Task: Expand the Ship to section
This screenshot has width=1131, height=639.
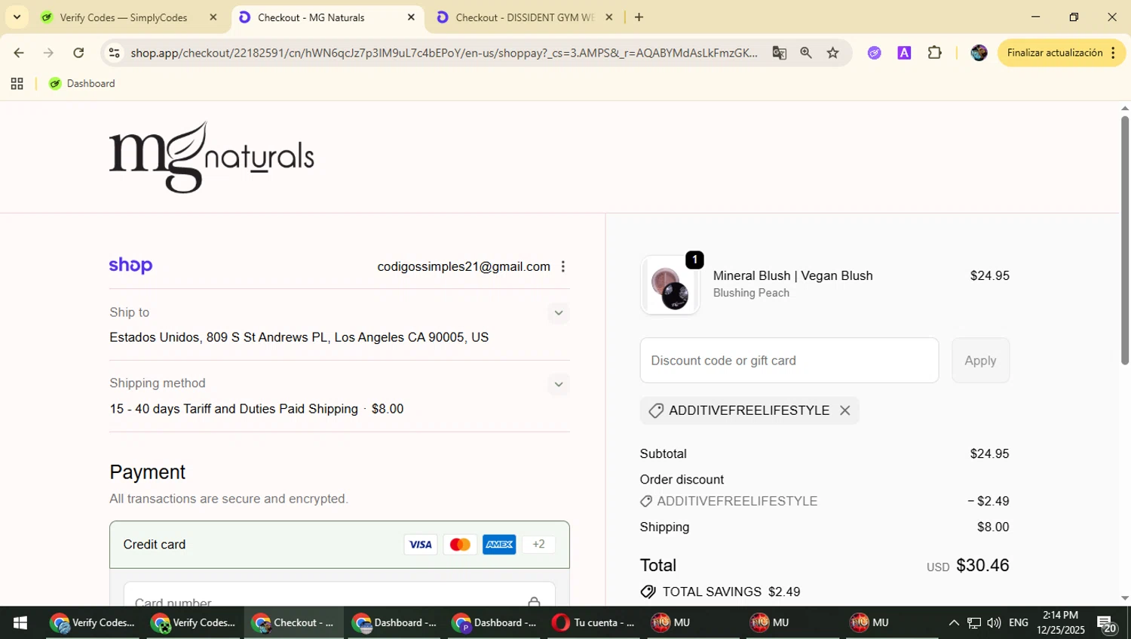Action: tap(558, 313)
